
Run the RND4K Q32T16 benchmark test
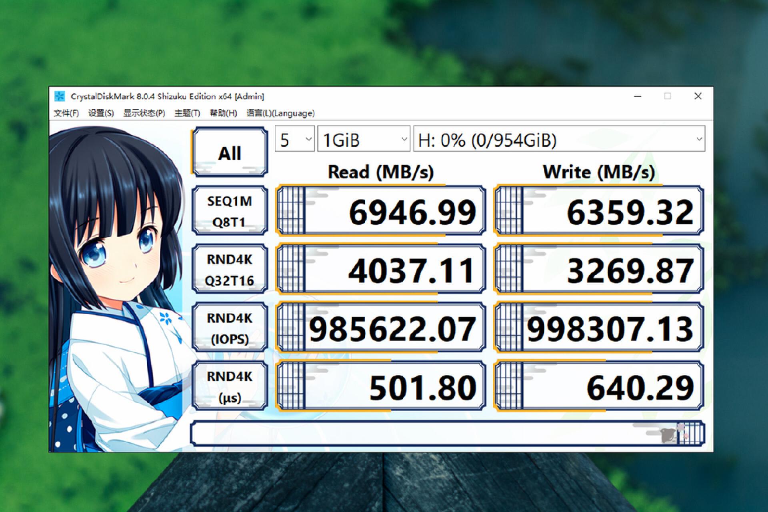[x=229, y=270]
